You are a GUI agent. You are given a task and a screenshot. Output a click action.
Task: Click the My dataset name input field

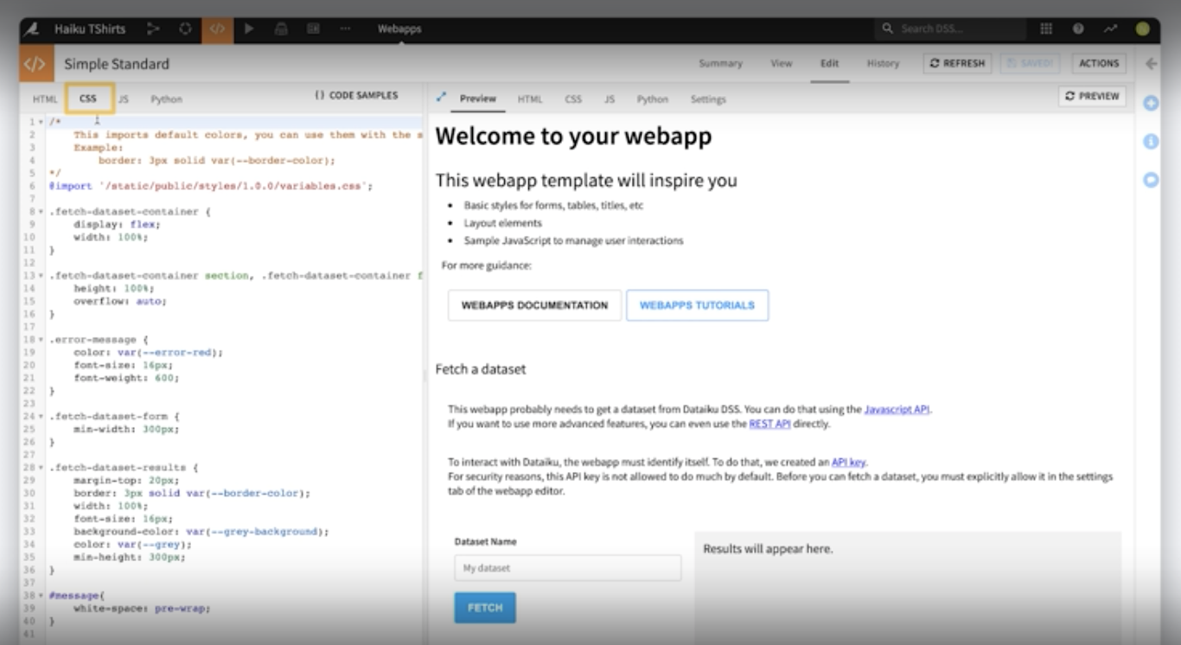coord(568,568)
